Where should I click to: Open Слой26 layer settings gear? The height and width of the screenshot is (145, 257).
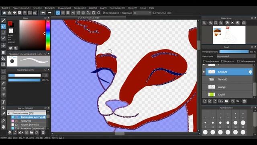coord(250,72)
